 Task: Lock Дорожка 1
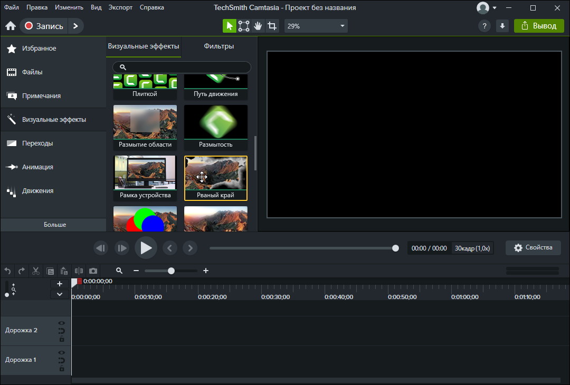(x=61, y=368)
